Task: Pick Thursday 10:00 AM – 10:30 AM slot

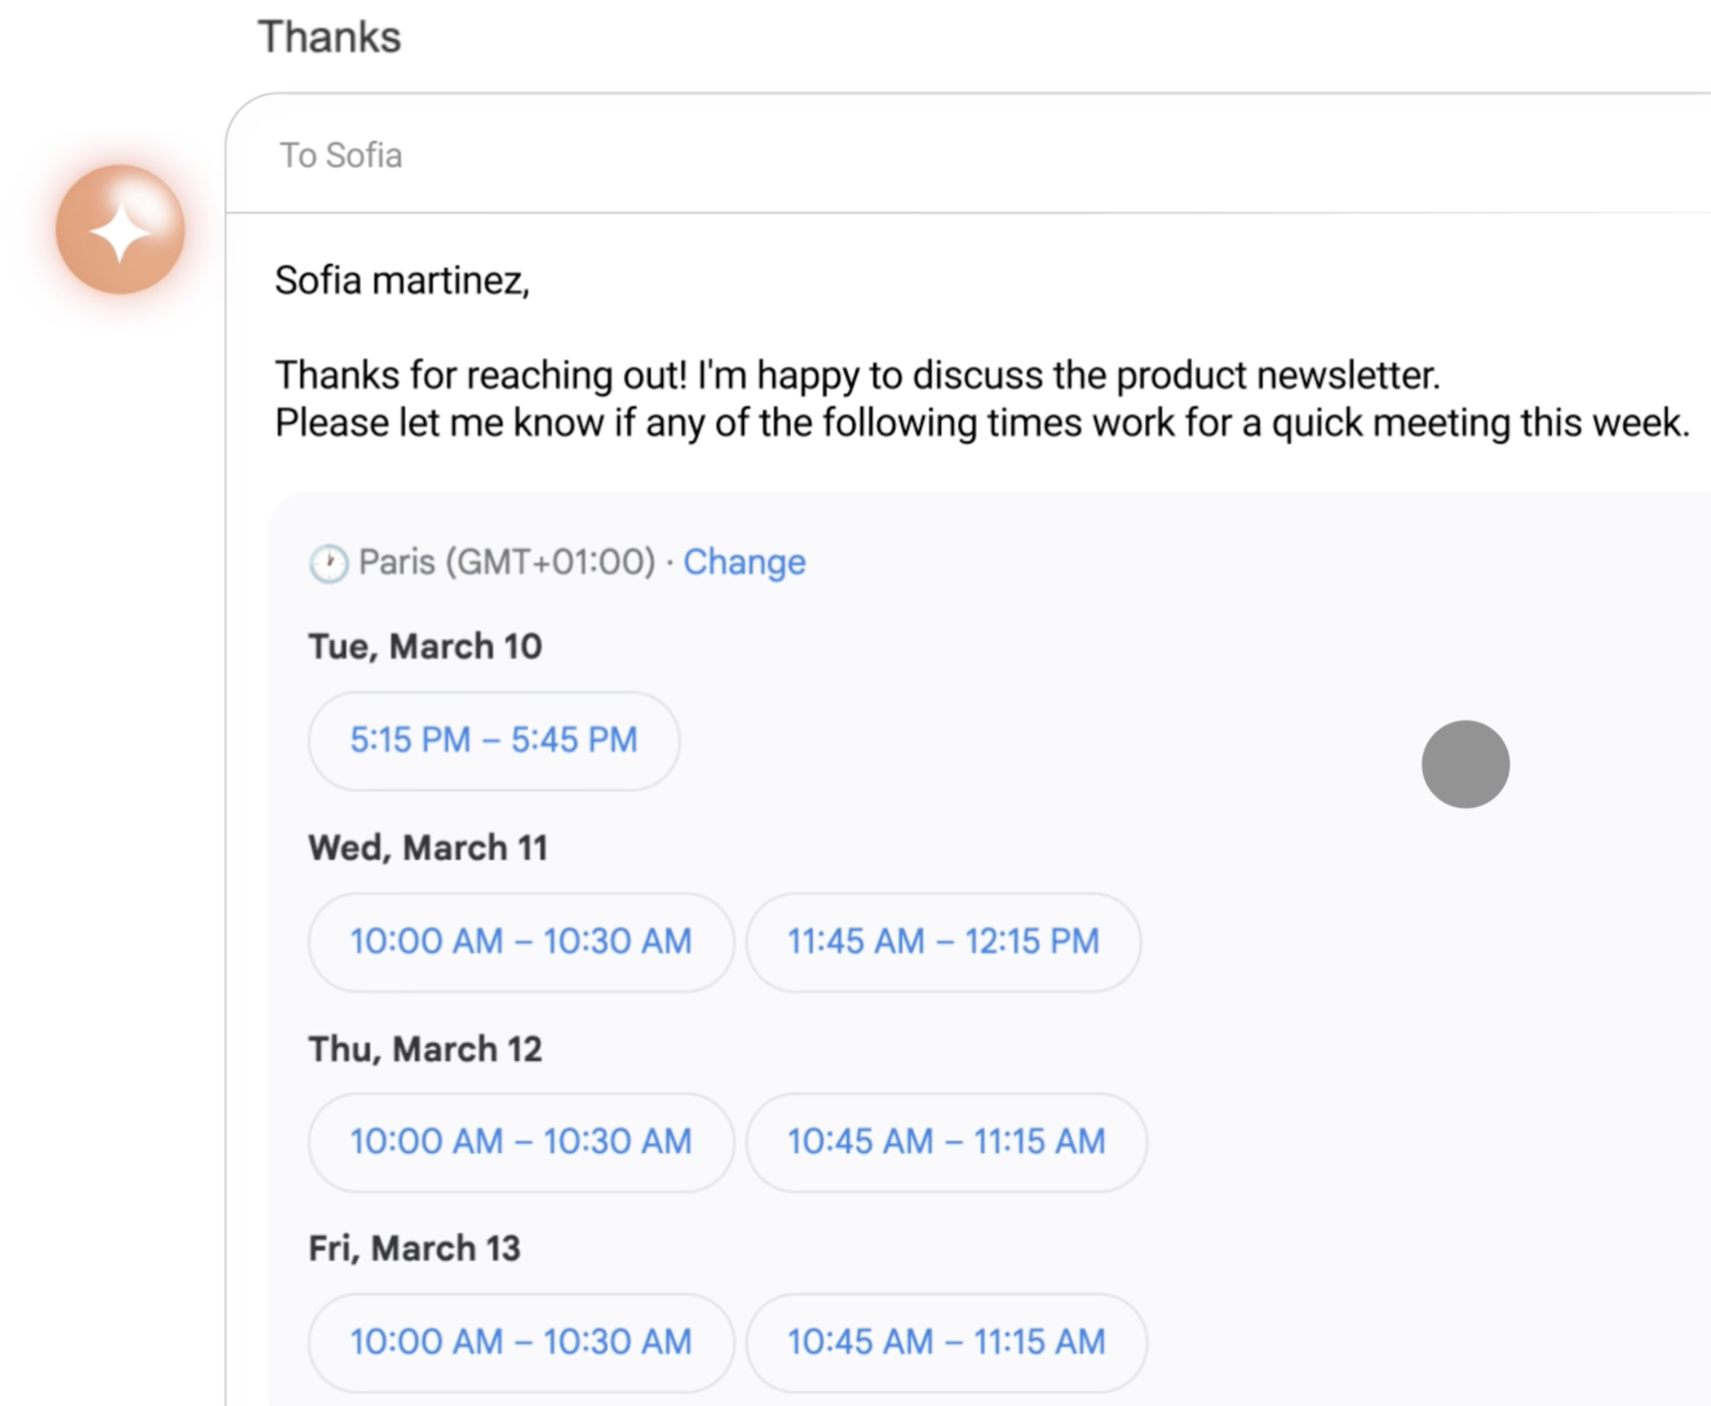Action: pos(521,1142)
